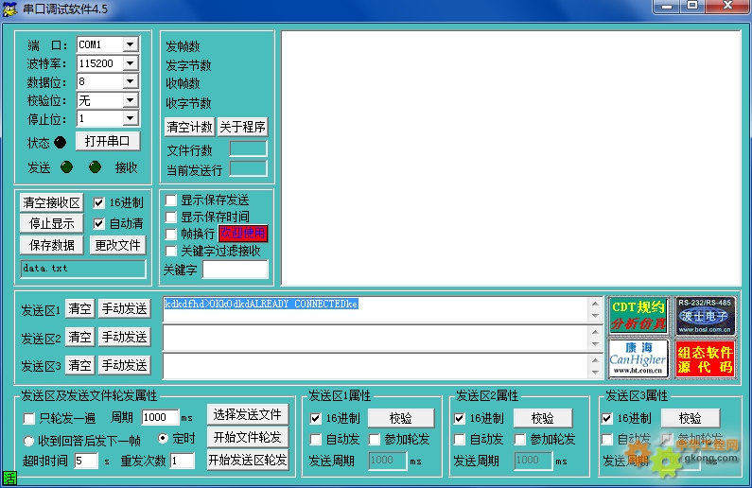Click the green 发送 indicator light

(x=66, y=166)
